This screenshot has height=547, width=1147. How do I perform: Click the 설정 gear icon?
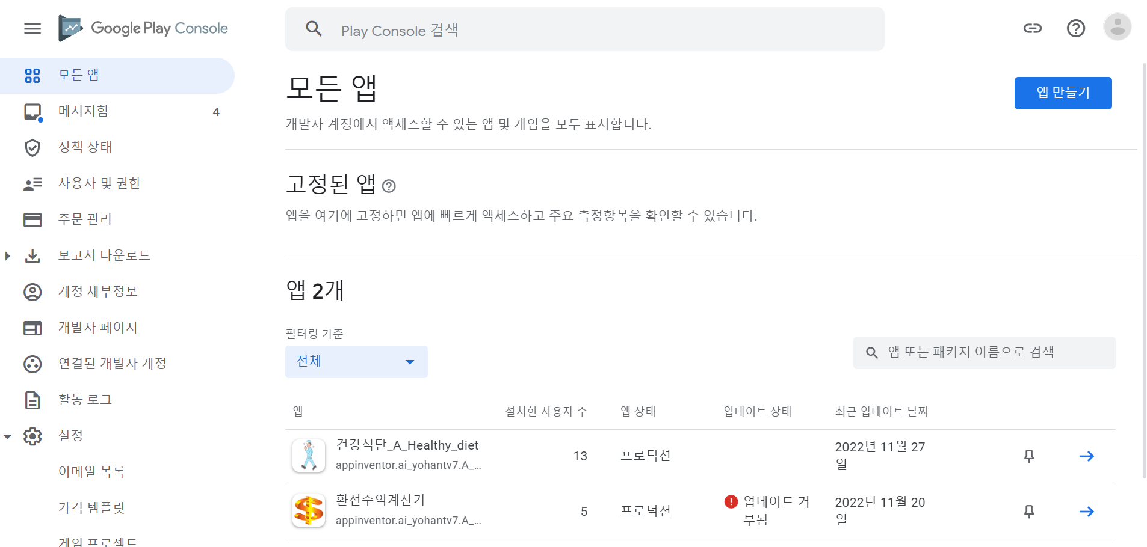(x=32, y=436)
